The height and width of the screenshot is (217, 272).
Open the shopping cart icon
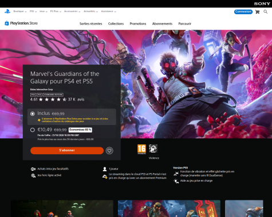257,12
